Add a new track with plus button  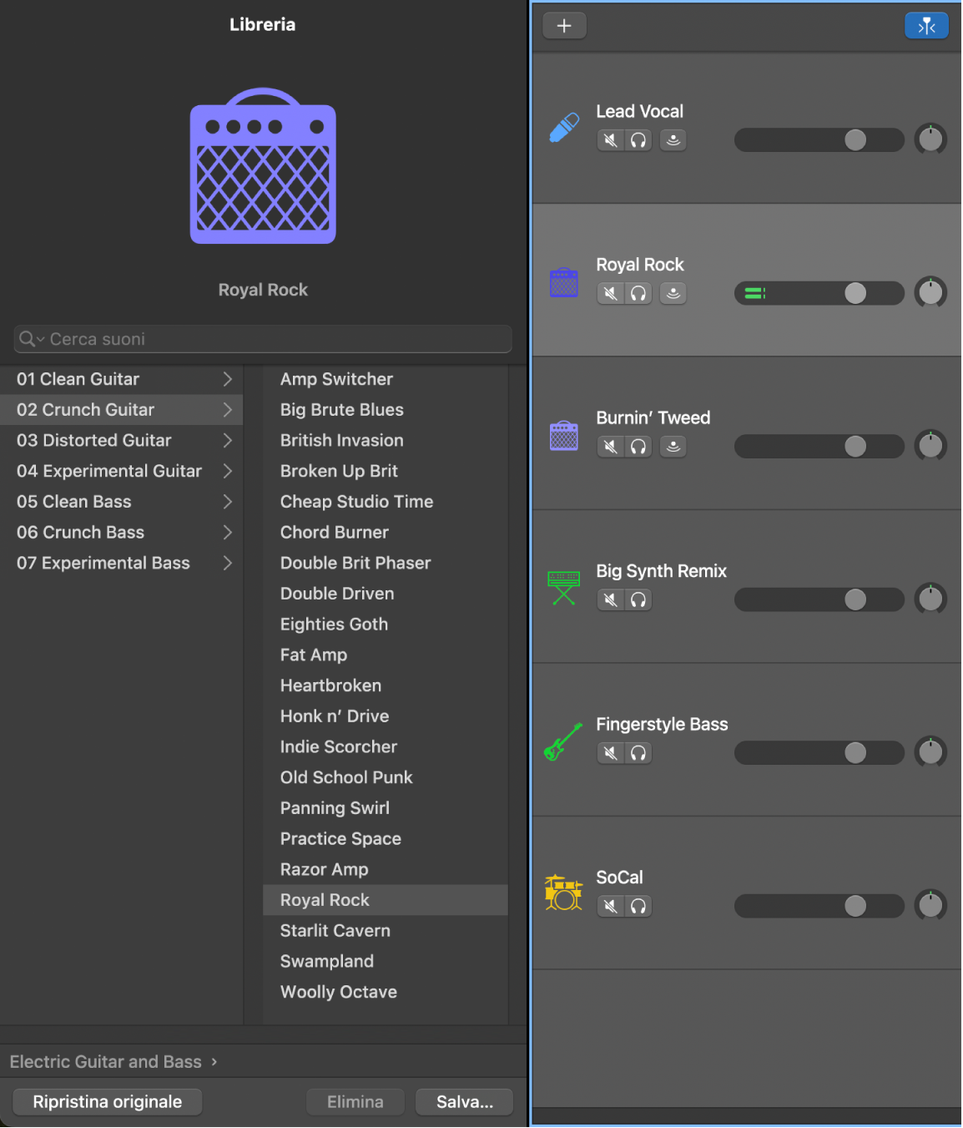[564, 26]
